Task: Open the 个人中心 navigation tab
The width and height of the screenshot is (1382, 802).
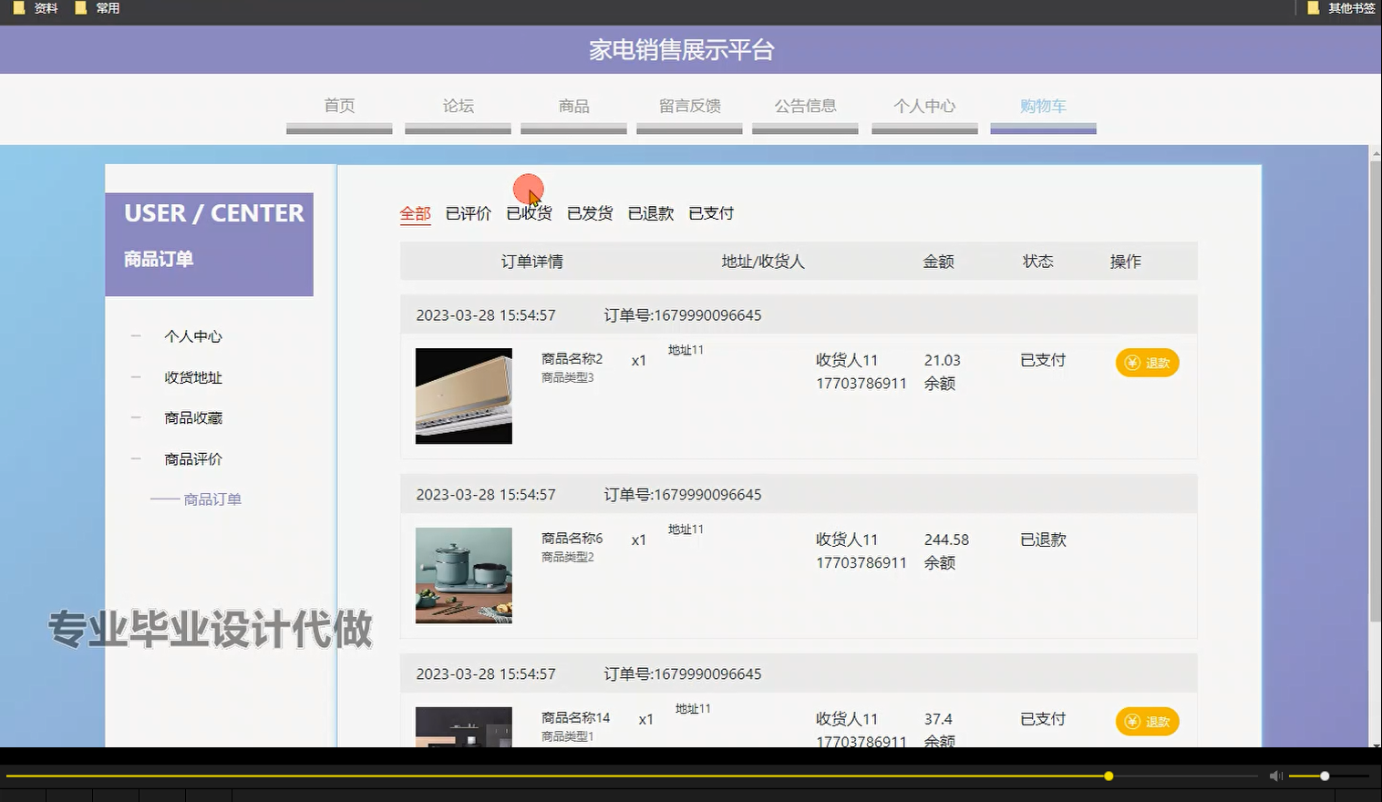Action: [924, 106]
